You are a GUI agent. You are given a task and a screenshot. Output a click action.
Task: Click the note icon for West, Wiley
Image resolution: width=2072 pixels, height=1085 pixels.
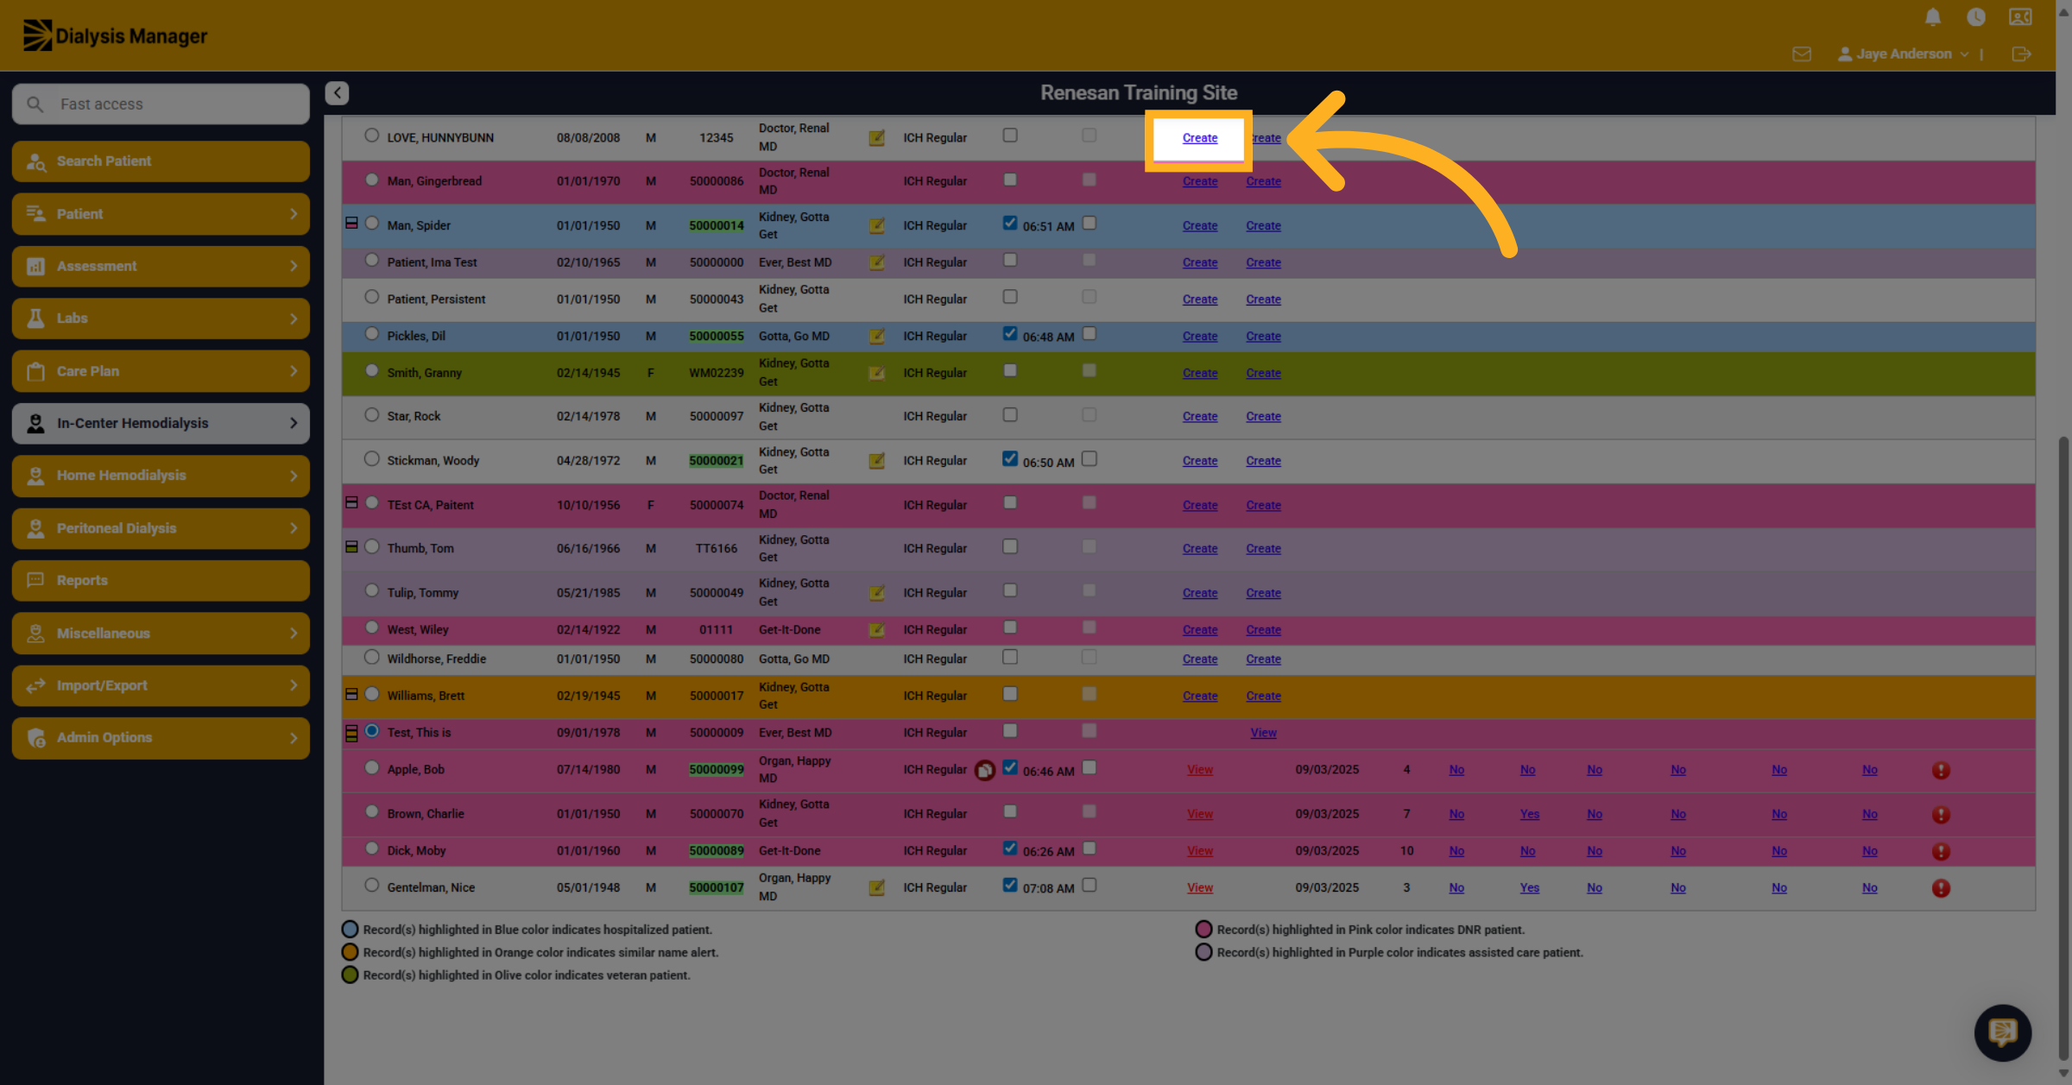pos(876,630)
